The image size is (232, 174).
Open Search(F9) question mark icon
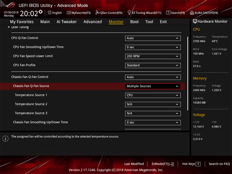point(168,13)
